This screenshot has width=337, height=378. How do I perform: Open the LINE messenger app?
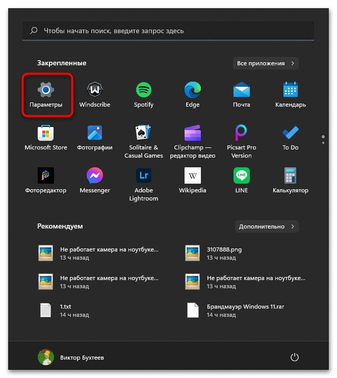241,181
